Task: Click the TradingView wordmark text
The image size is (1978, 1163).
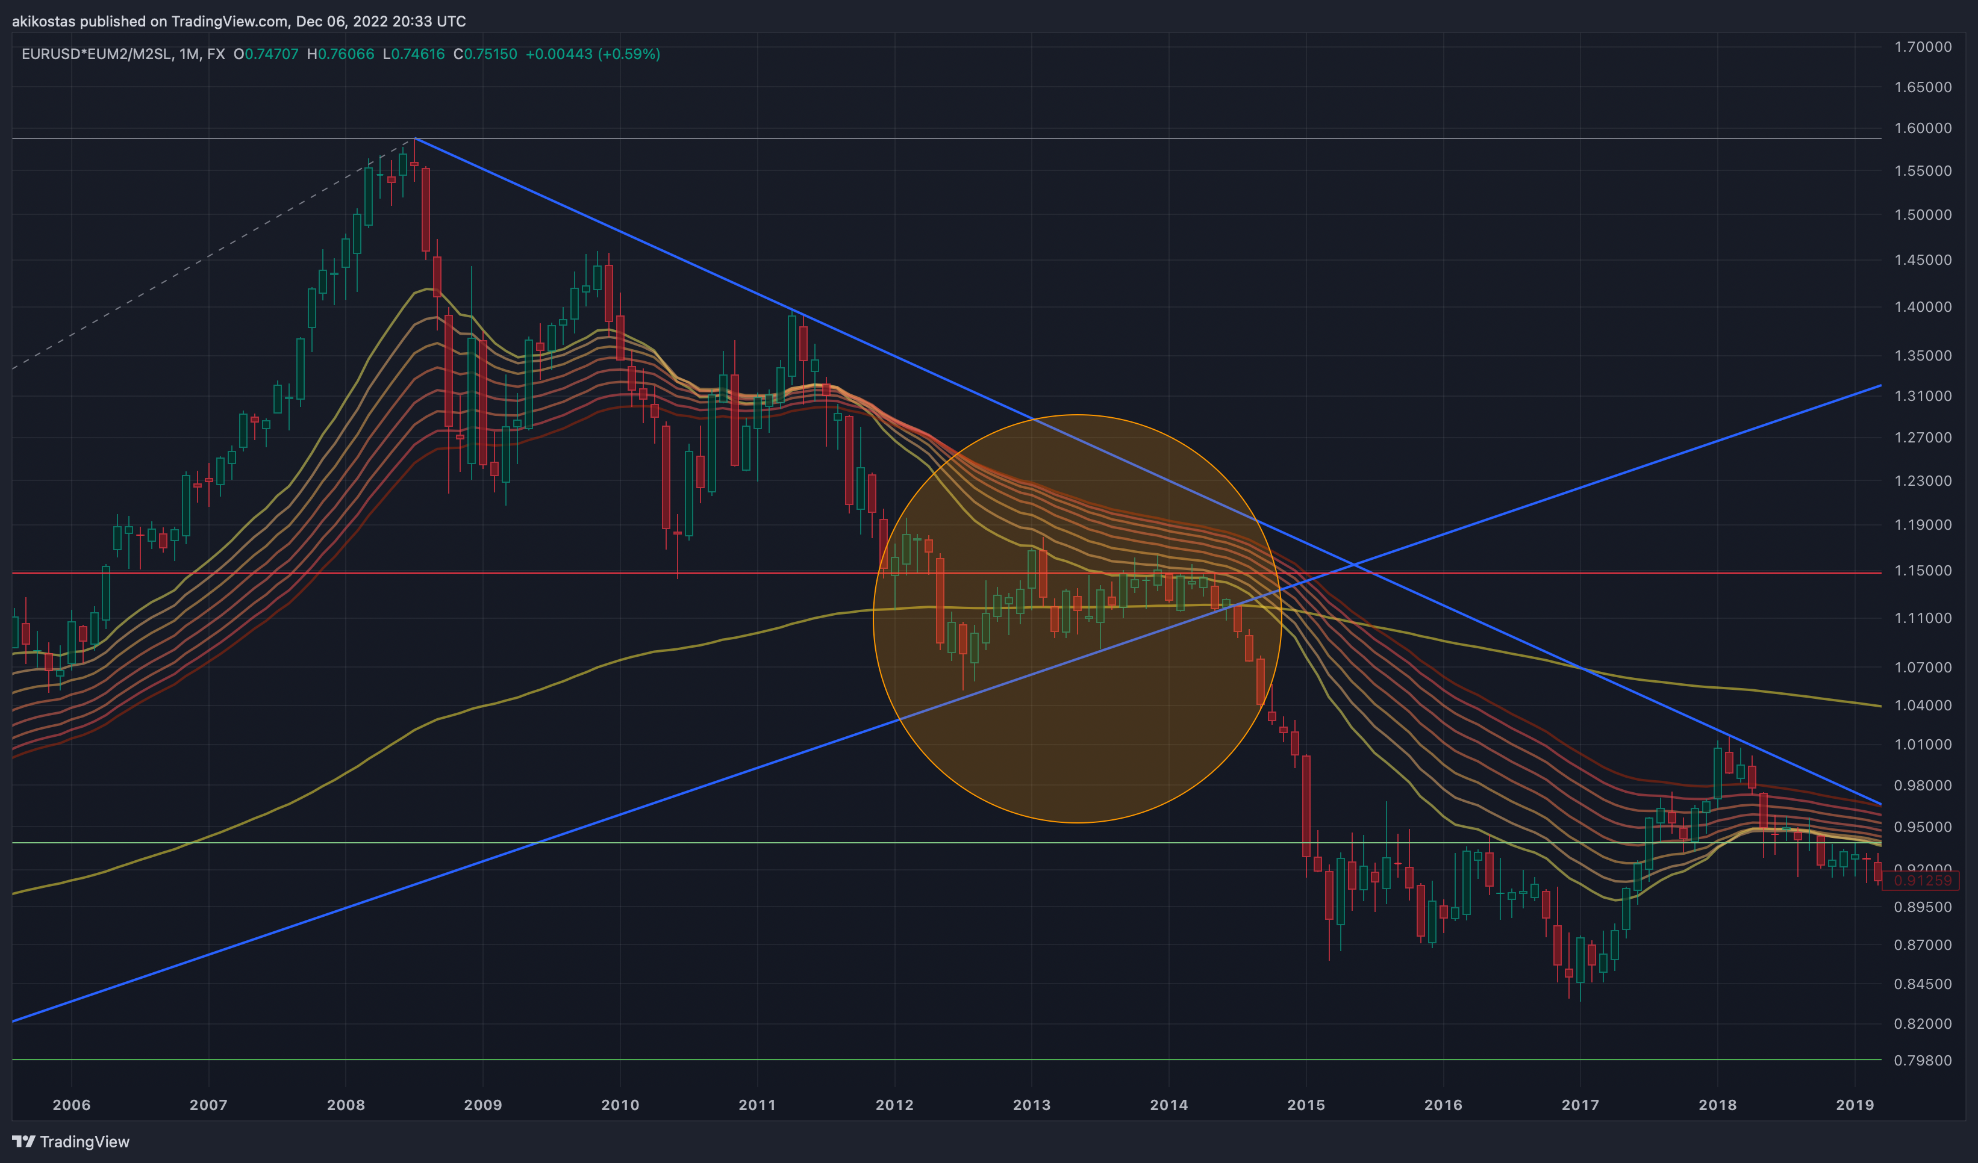Action: coord(85,1142)
